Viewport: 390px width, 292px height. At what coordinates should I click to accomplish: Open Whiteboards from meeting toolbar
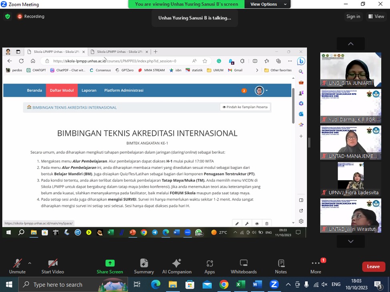pyautogui.click(x=244, y=266)
